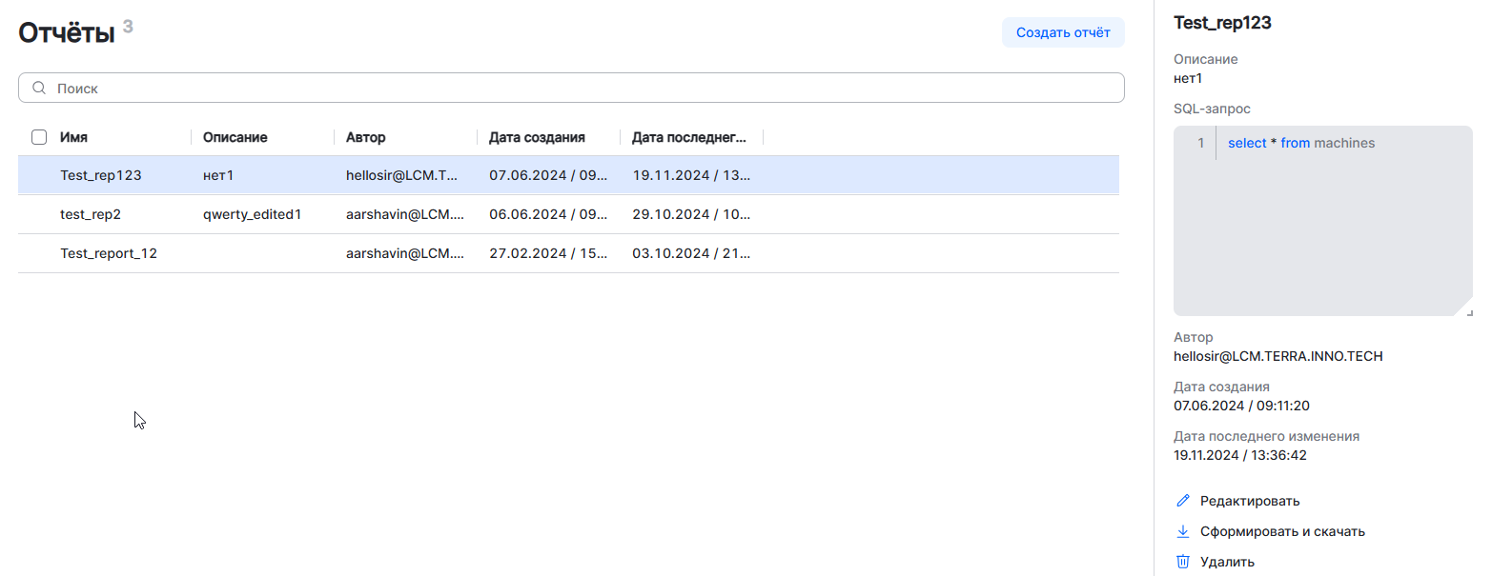Click inside the SQL query editor
The image size is (1492, 576).
pyautogui.click(x=1335, y=228)
